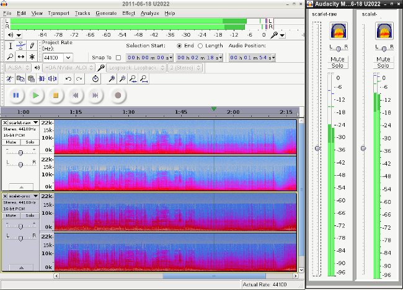Redo the last undone action
The height and width of the screenshot is (290, 403).
click(79, 79)
